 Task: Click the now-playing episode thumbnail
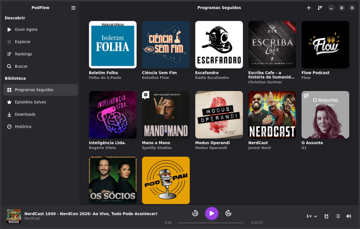coord(14,216)
